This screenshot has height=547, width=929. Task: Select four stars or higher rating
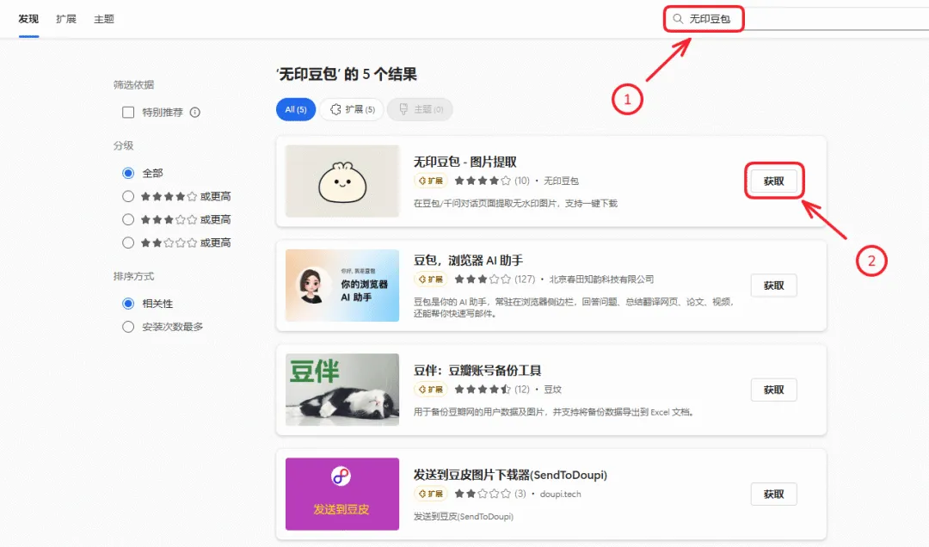pos(128,196)
